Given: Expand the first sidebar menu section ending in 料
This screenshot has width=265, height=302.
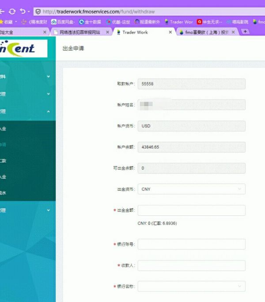Looking at the screenshot, I should [x=48, y=76].
